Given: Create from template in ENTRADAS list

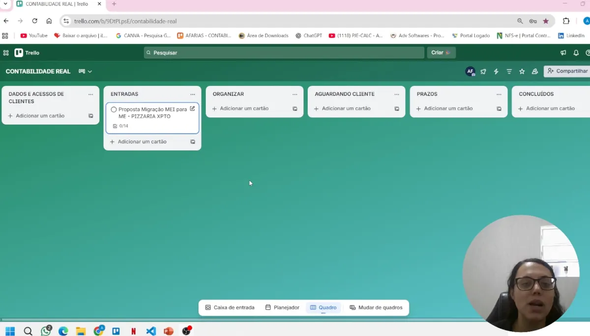Looking at the screenshot, I should [193, 142].
